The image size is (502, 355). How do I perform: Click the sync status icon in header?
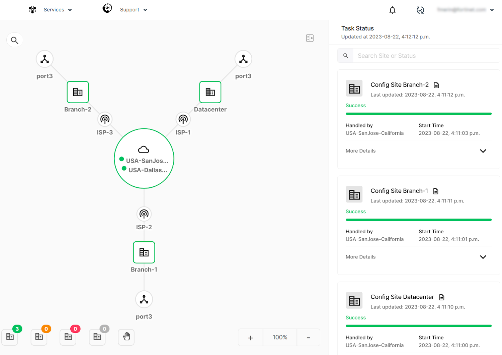(x=420, y=10)
